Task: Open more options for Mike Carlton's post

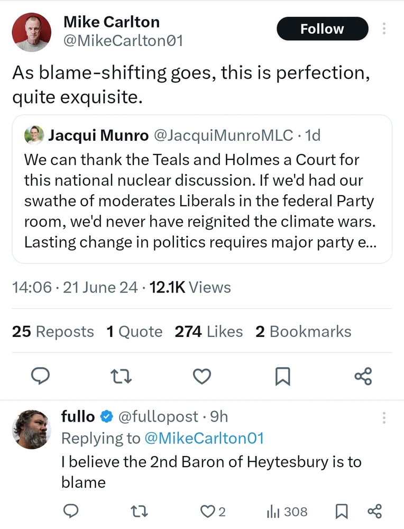Action: tap(384, 29)
